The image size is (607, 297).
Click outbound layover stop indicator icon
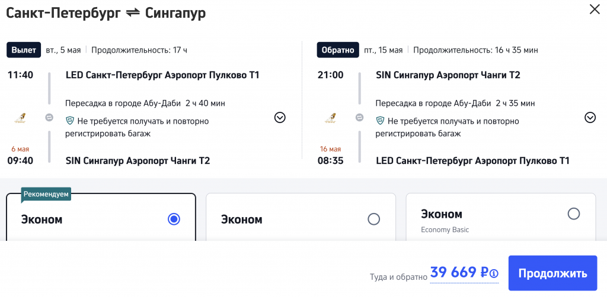[x=49, y=118]
